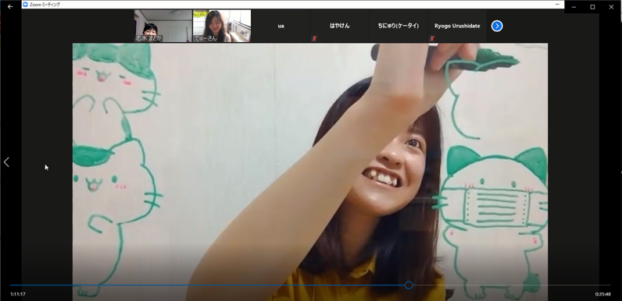Viewport: 622px width, 301px height.
Task: Click the remaining time 0:35:48
Action: [602, 294]
